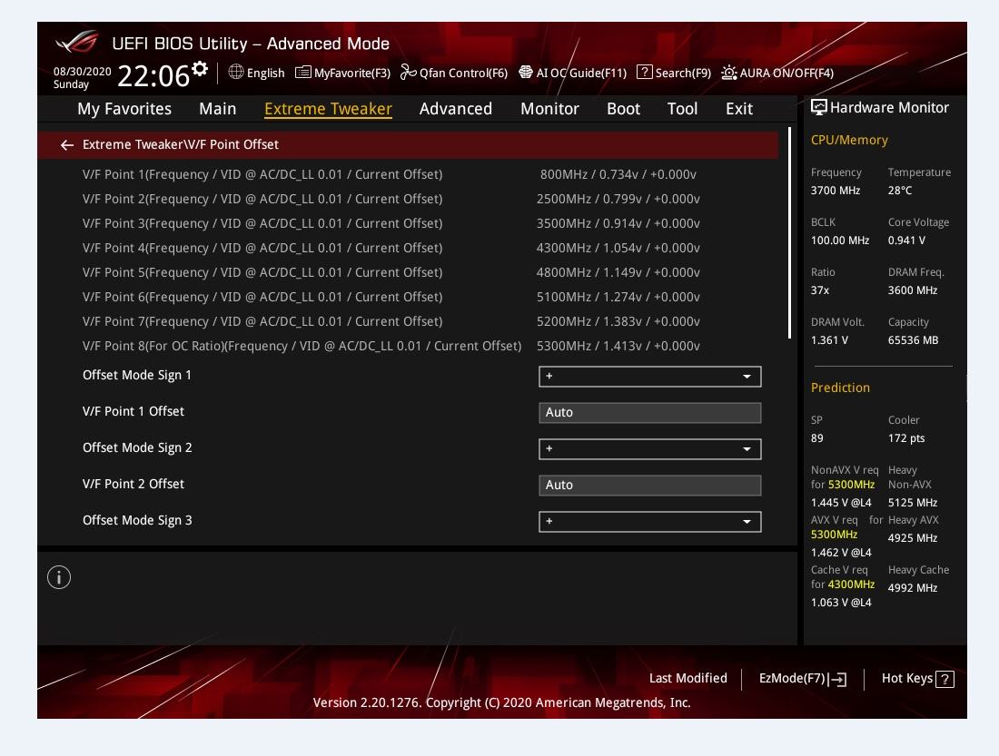Viewport: 999px width, 756px height.
Task: Click the globe language icon
Action: pos(236,72)
